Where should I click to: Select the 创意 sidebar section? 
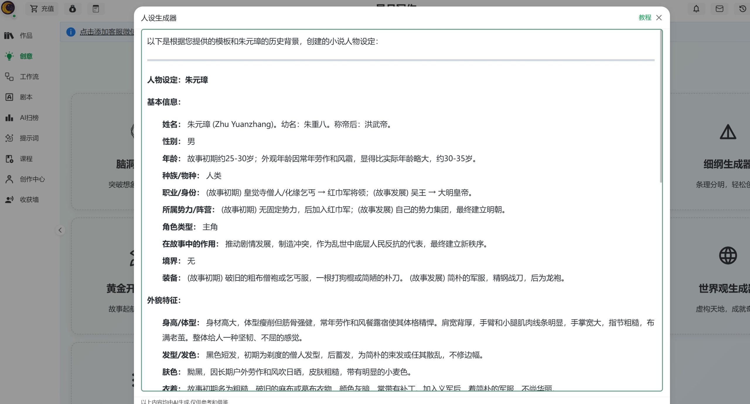click(x=26, y=56)
